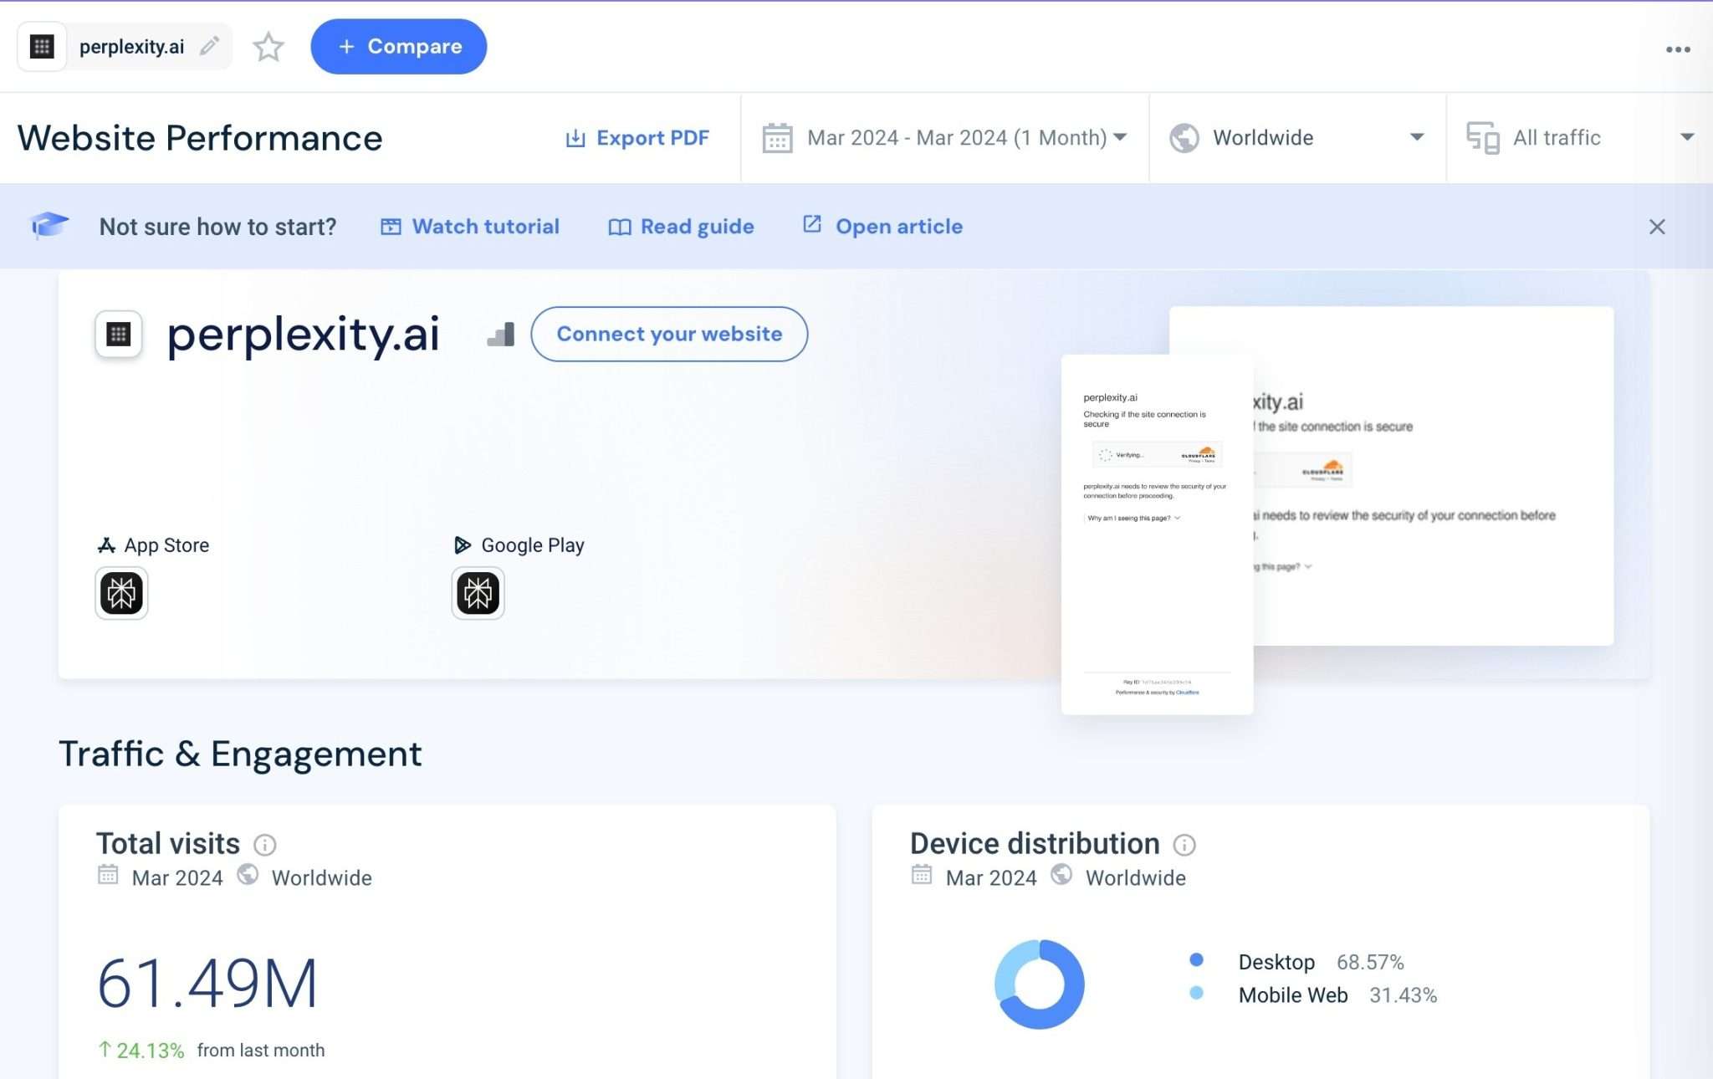Dismiss the 'Not sure how to start?' banner
This screenshot has width=1713, height=1079.
pos(1657,227)
